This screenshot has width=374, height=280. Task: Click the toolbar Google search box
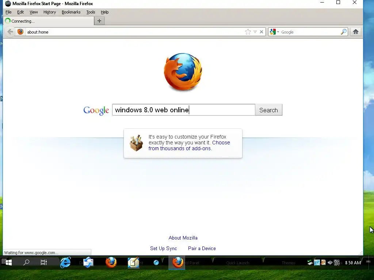[310, 32]
